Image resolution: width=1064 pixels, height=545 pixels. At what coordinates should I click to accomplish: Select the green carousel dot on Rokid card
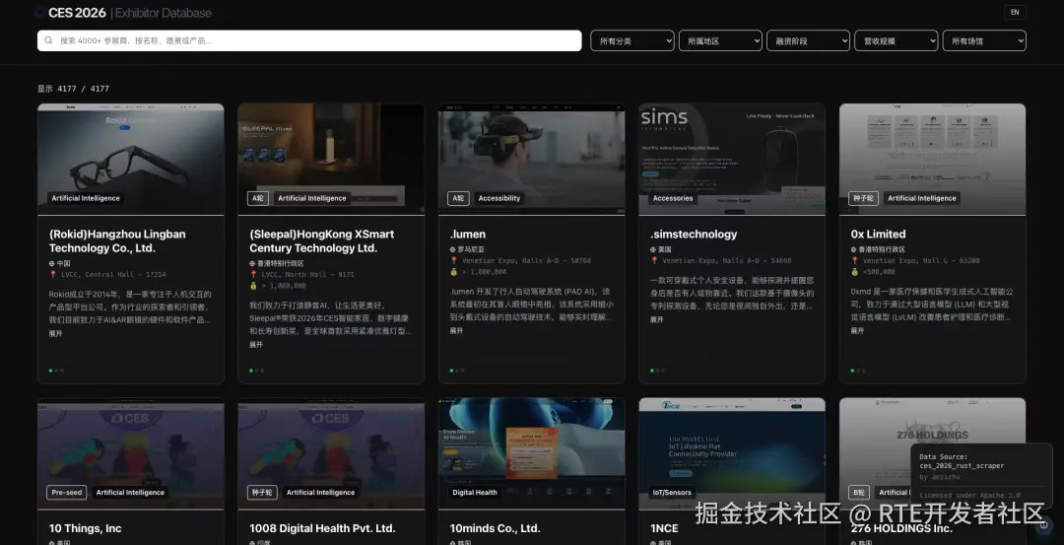[51, 371]
